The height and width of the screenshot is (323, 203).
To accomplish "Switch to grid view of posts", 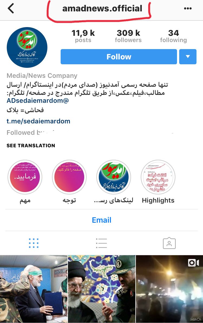I will click(34, 243).
